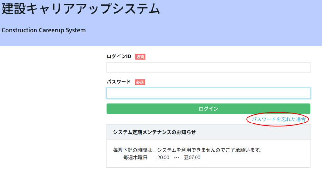Click the 翌07:00 maintenance end time

coord(192,158)
